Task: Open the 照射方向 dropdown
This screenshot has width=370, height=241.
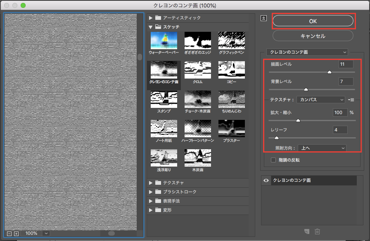Action: coord(322,148)
